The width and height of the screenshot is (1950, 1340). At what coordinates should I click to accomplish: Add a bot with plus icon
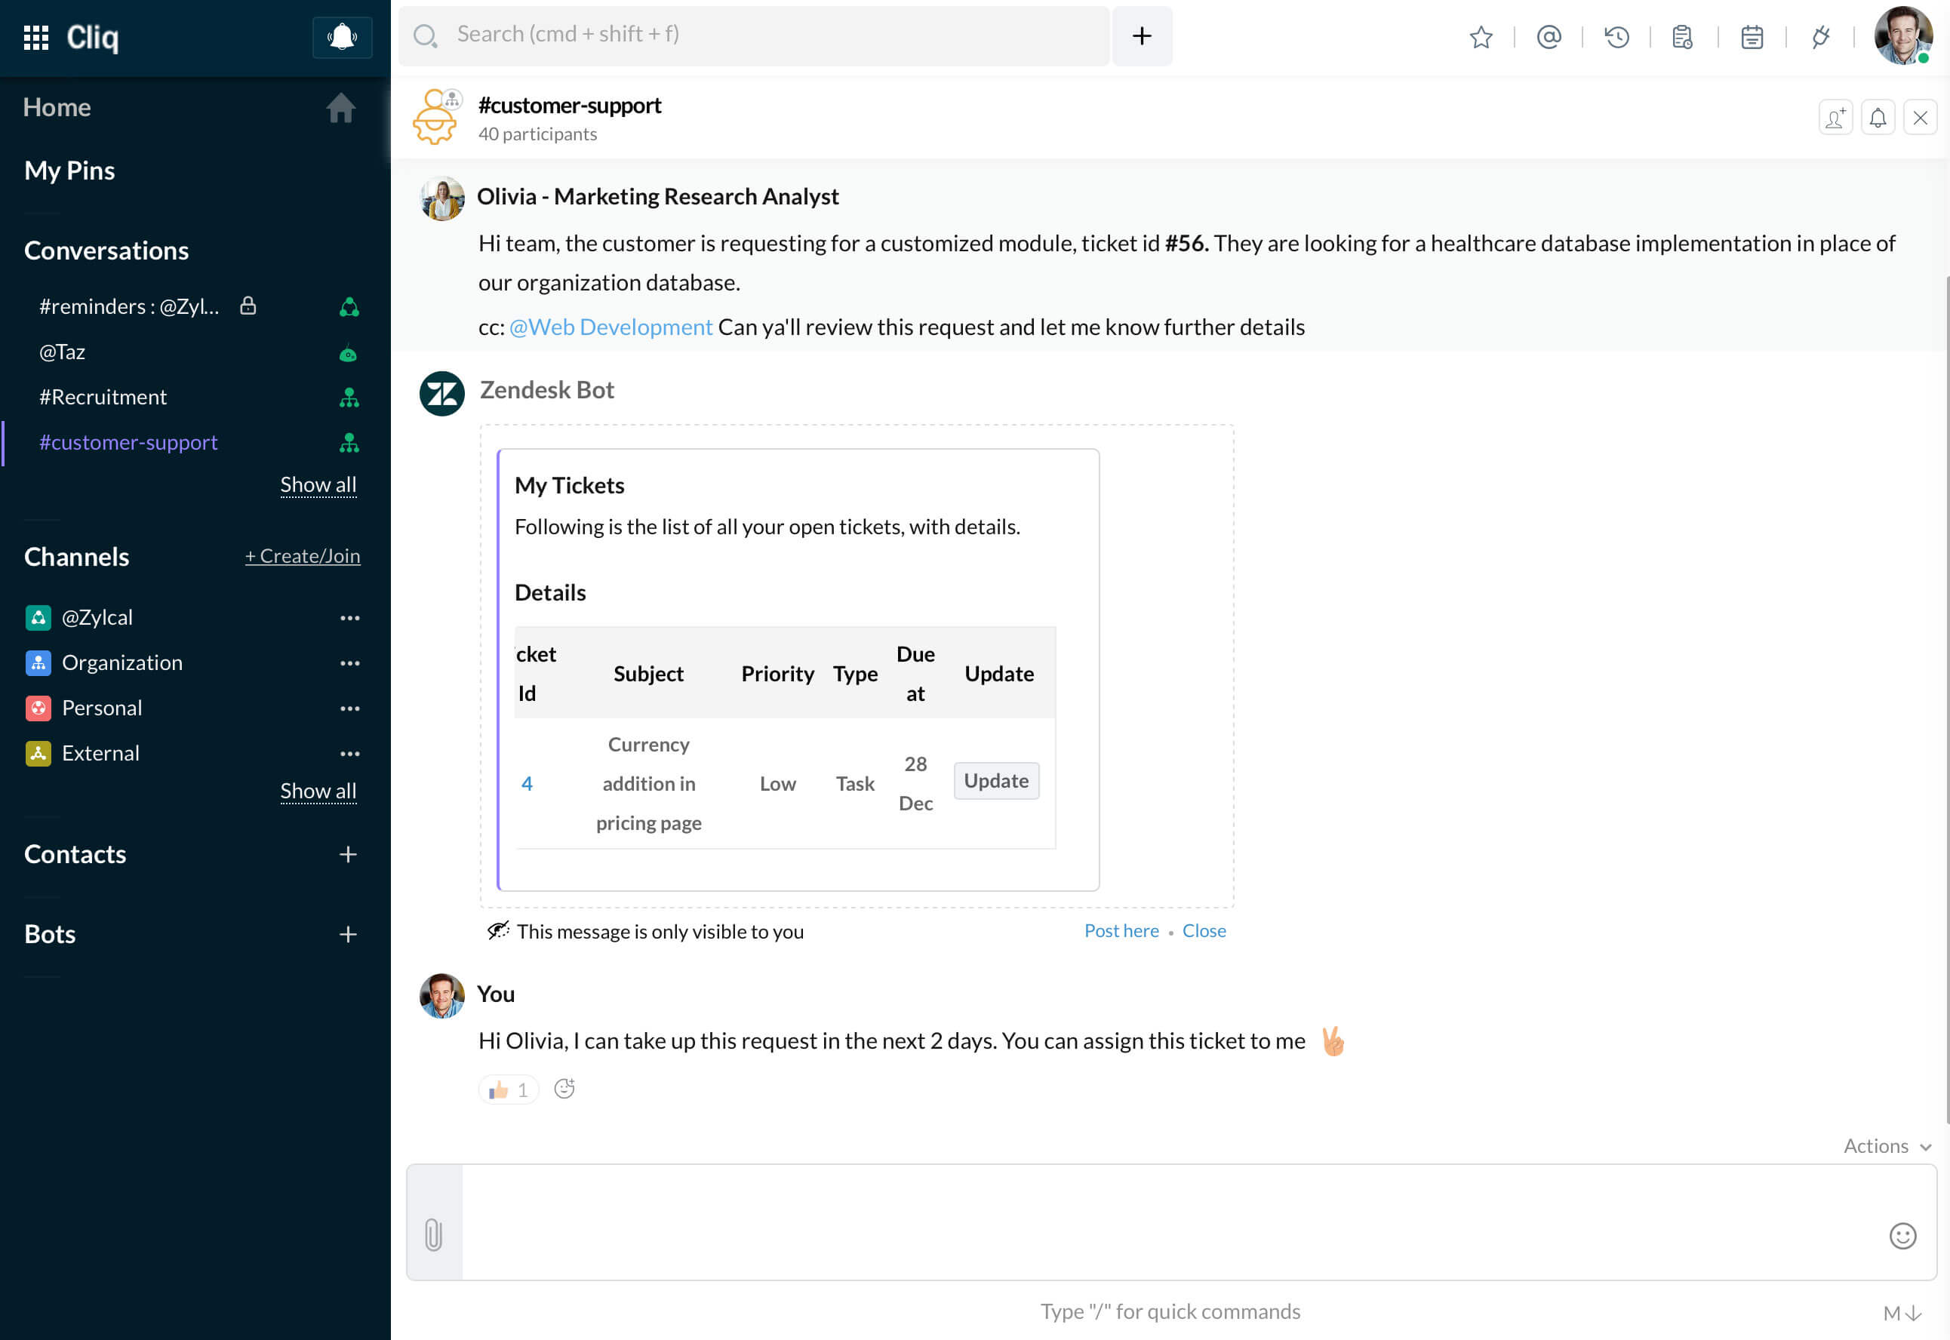348,935
